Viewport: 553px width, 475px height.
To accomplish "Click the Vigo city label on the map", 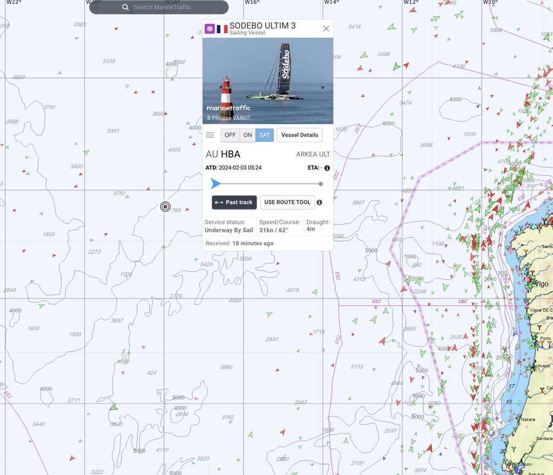I will [x=541, y=284].
